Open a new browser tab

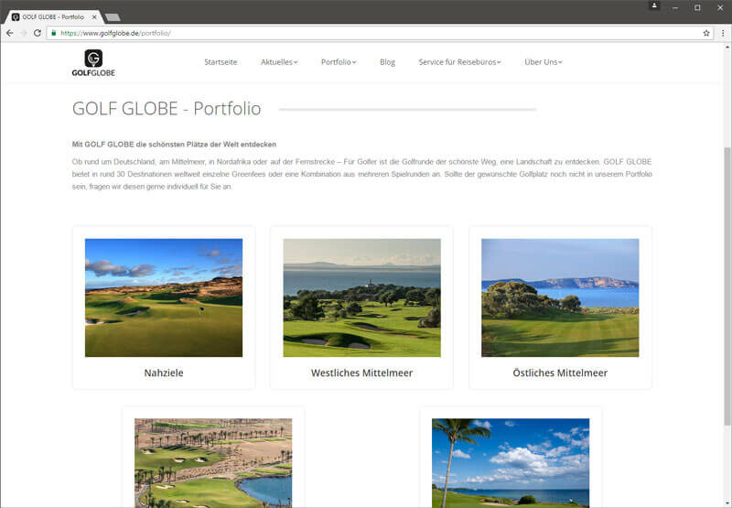pyautogui.click(x=113, y=17)
